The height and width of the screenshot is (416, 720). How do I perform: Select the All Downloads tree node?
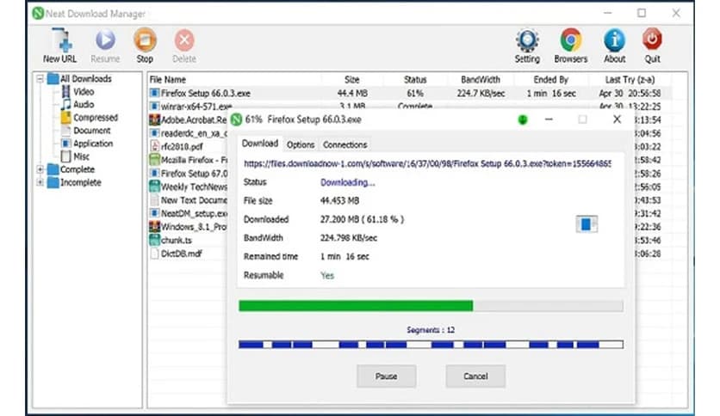[80, 79]
